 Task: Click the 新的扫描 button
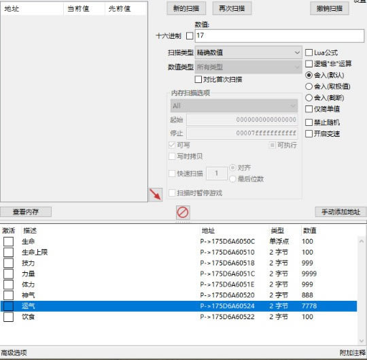(x=186, y=8)
